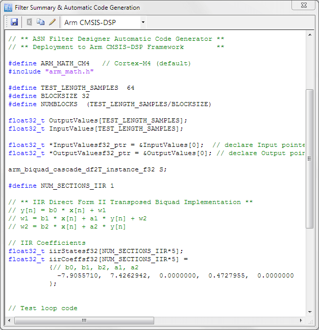
Task: Click the "Cortex-M4 (default)" comment
Action: point(146,63)
